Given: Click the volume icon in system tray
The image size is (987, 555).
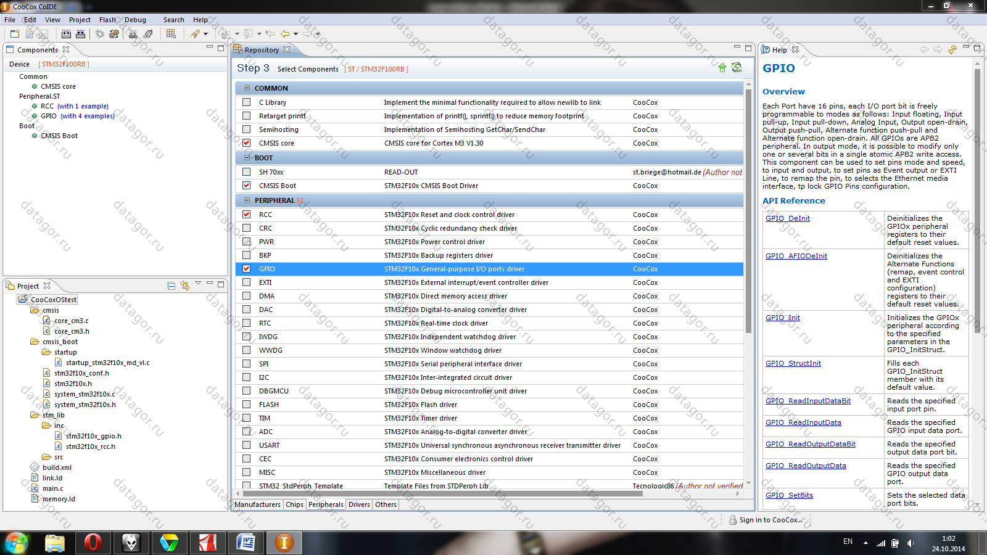Looking at the screenshot, I should (911, 543).
